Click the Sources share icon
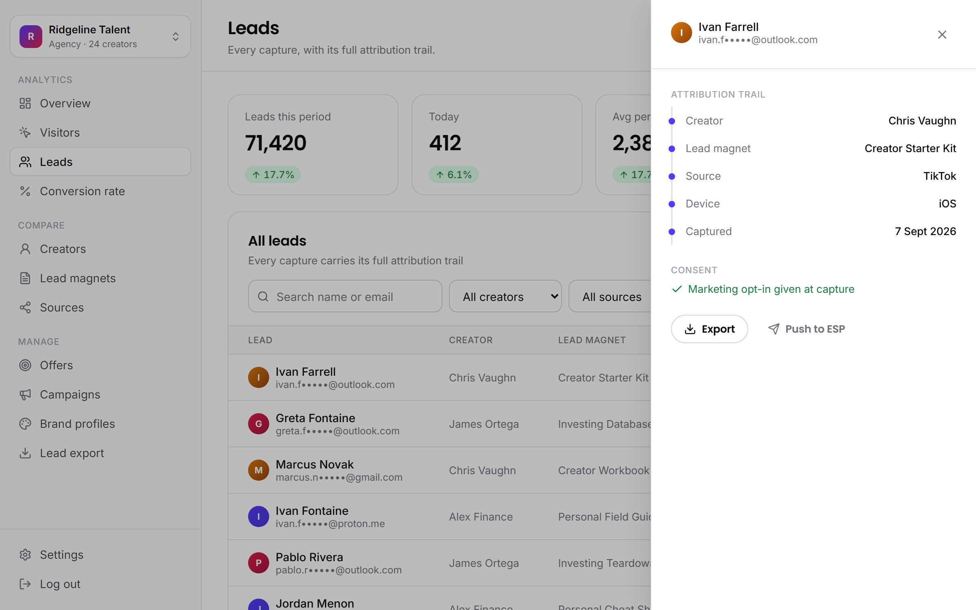The width and height of the screenshot is (976, 610). tap(25, 307)
